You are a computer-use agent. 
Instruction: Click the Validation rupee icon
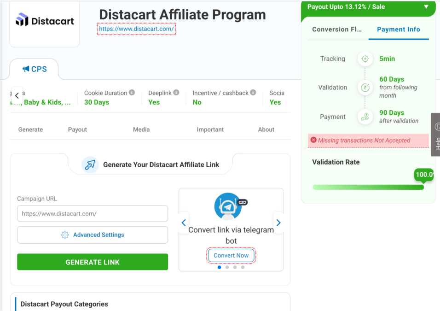click(x=365, y=88)
